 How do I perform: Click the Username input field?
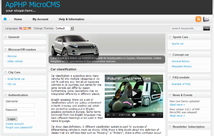point(20,105)
